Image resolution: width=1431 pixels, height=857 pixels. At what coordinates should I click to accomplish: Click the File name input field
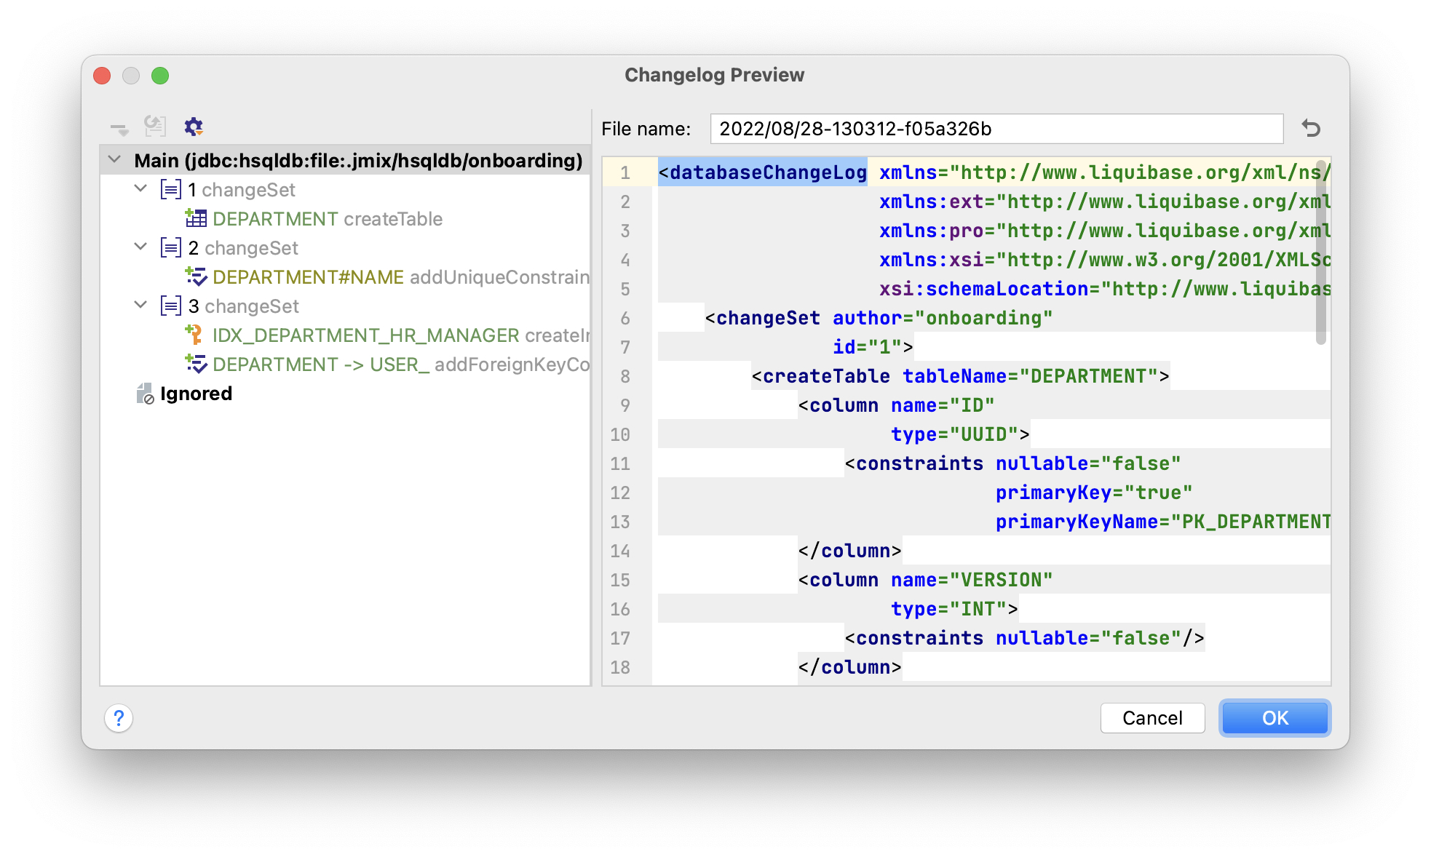(x=996, y=129)
